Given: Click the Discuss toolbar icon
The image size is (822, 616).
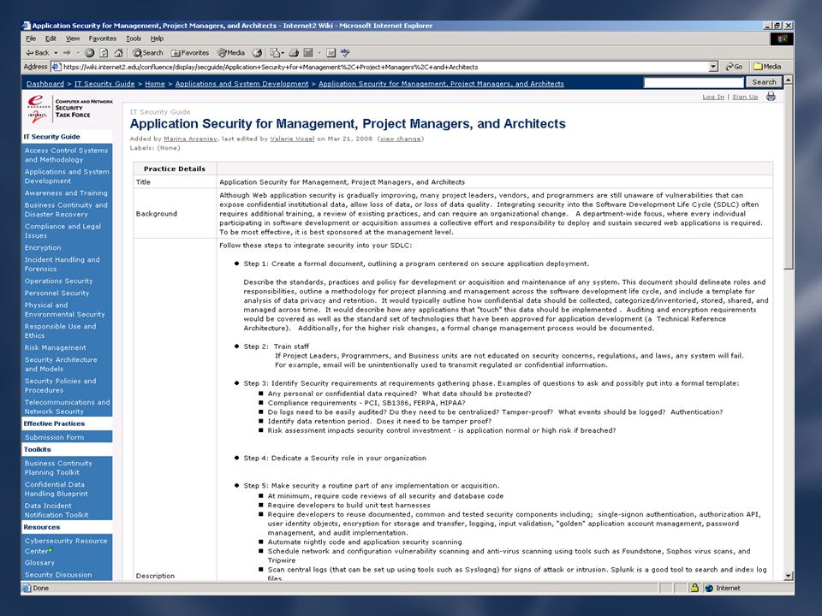Looking at the screenshot, I should 331,53.
